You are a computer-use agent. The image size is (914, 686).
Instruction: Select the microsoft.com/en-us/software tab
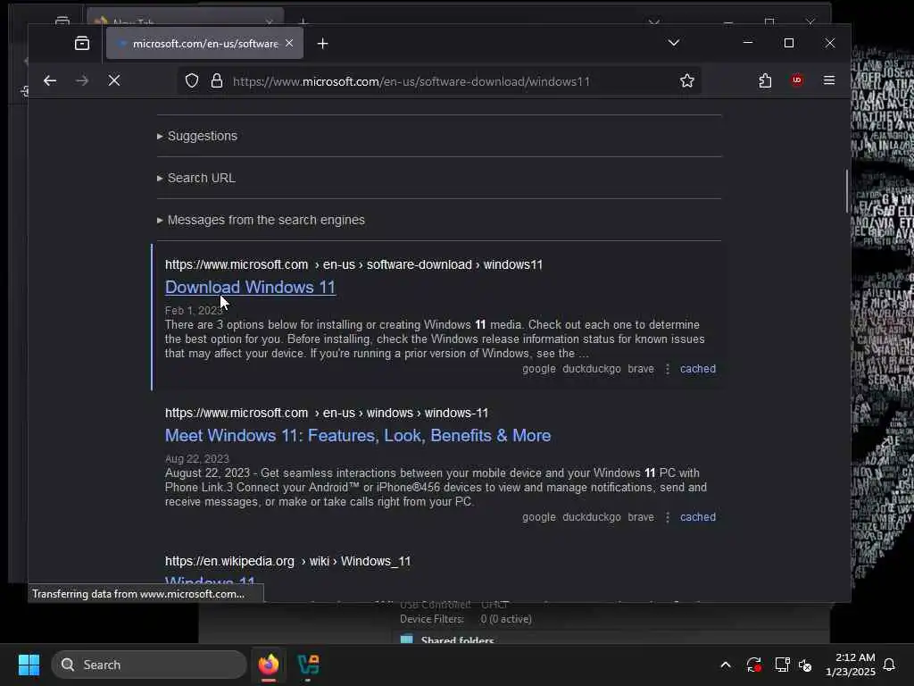click(x=204, y=43)
